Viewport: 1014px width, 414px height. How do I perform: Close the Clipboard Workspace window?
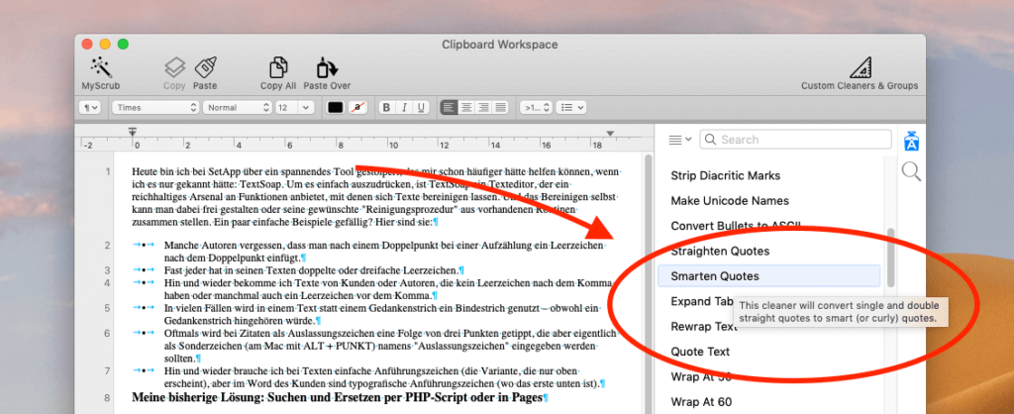click(87, 44)
